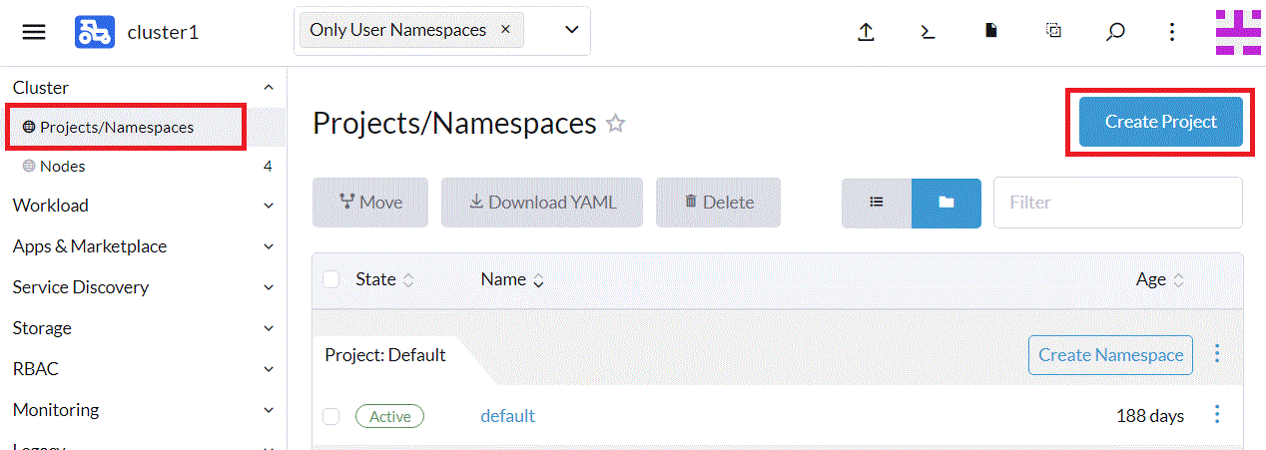This screenshot has height=450, width=1266.
Task: Open the header three-dot more menu
Action: click(x=1172, y=32)
